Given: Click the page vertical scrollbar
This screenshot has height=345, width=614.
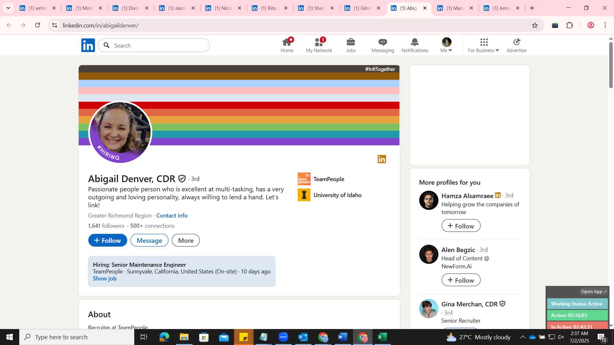Looking at the screenshot, I should pos(611,65).
